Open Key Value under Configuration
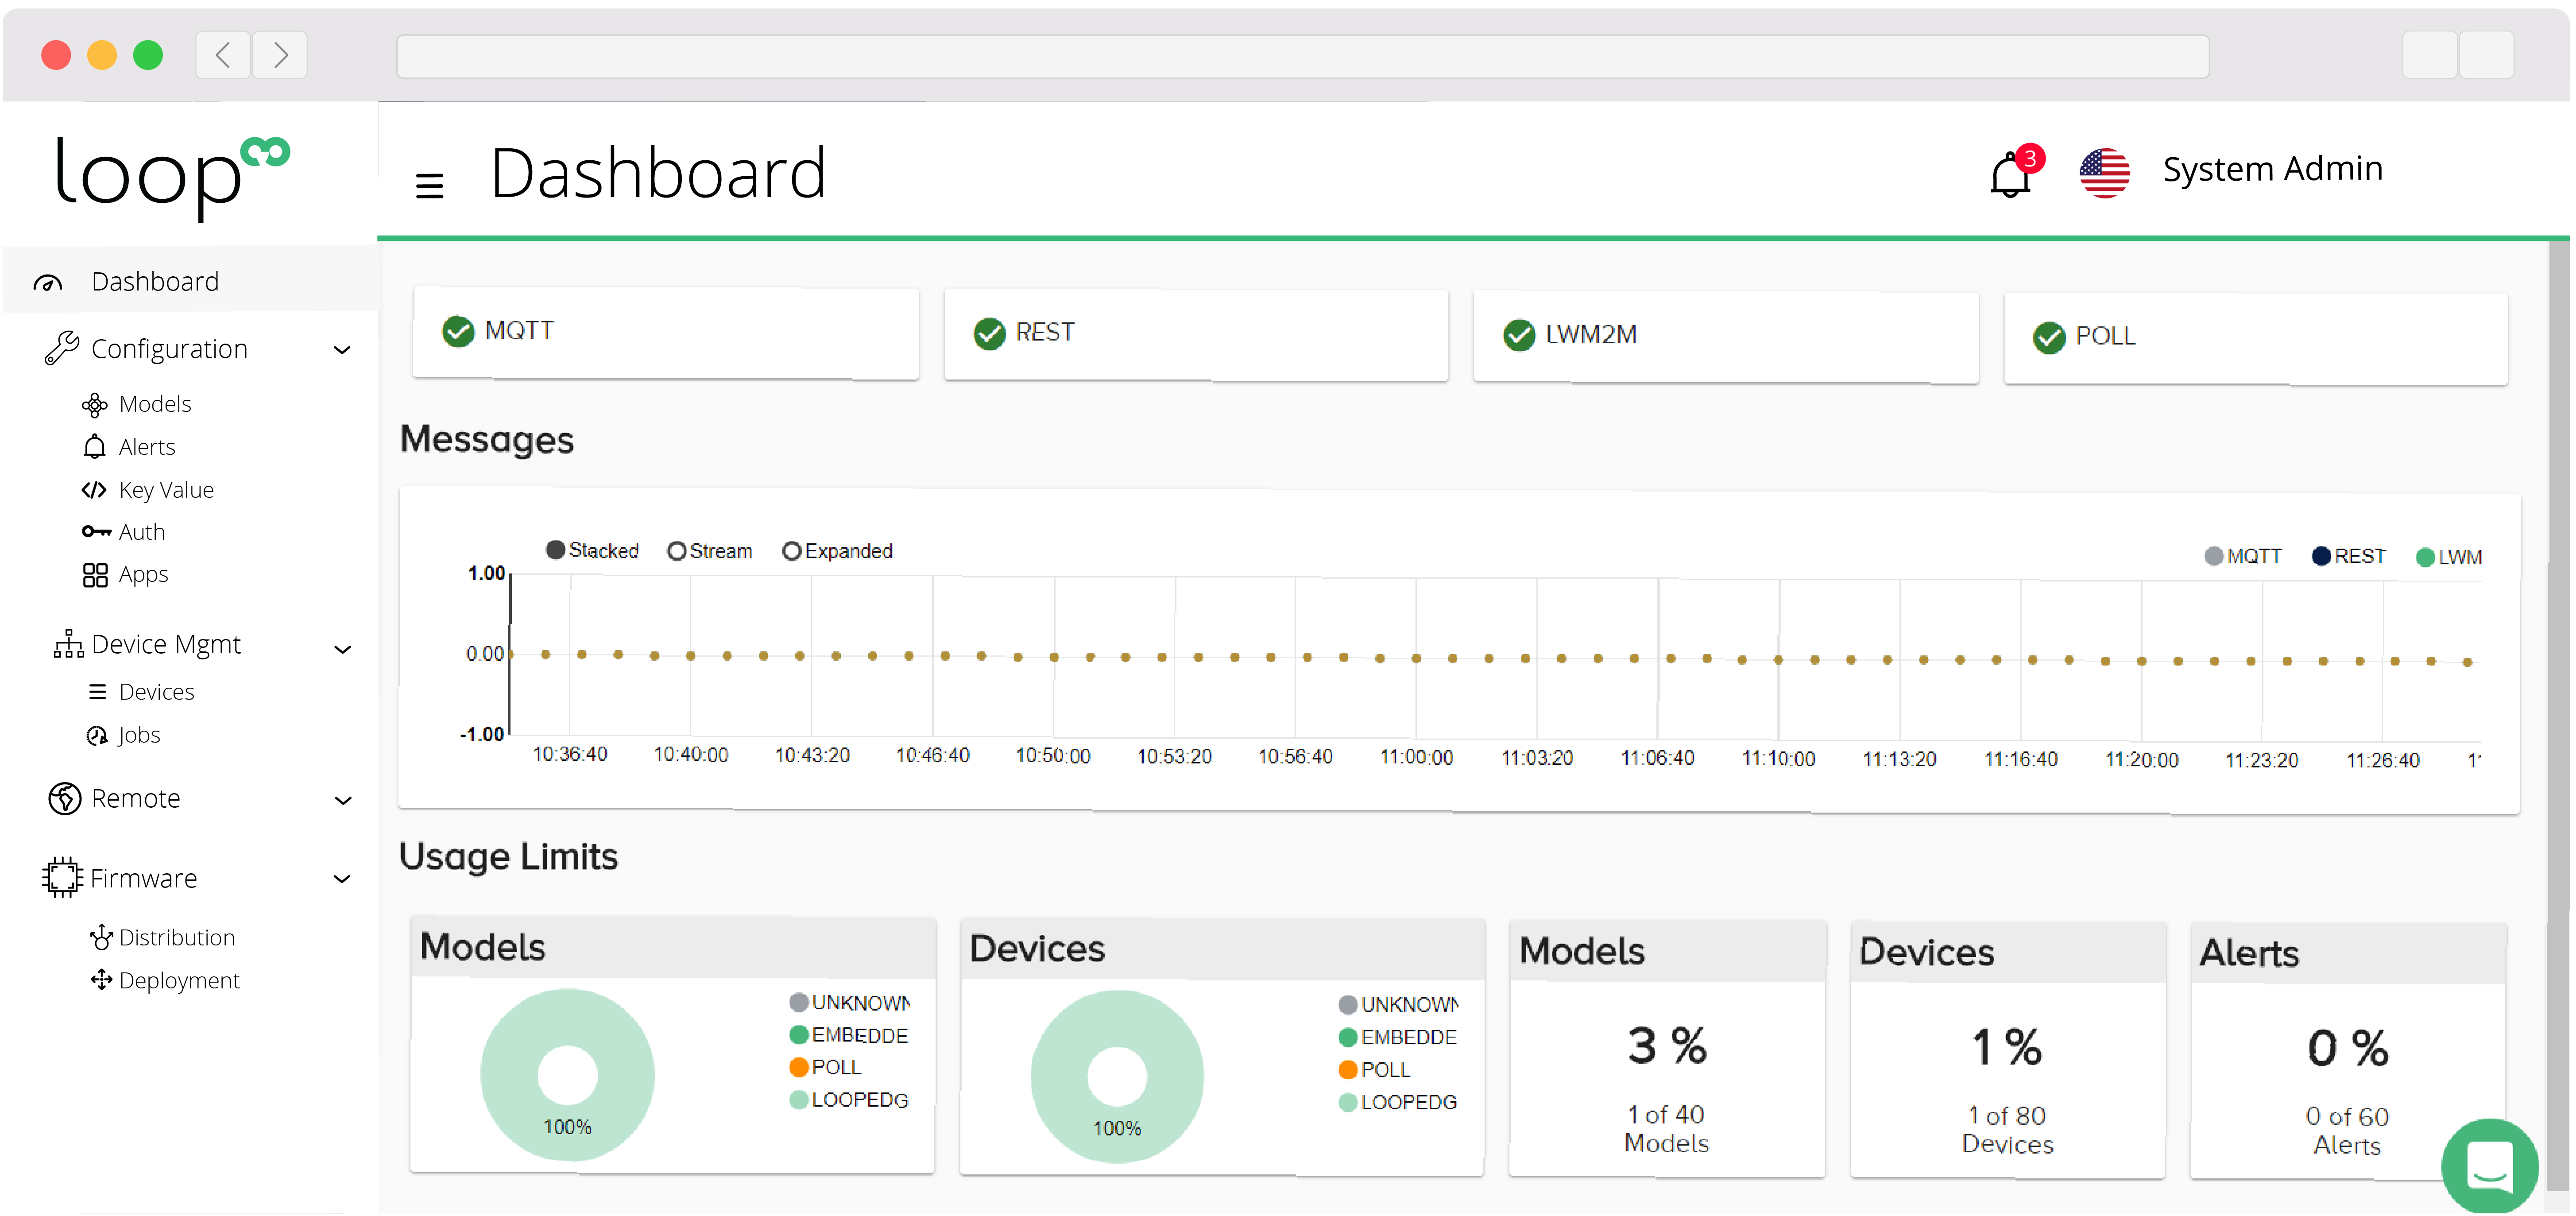 pos(166,490)
